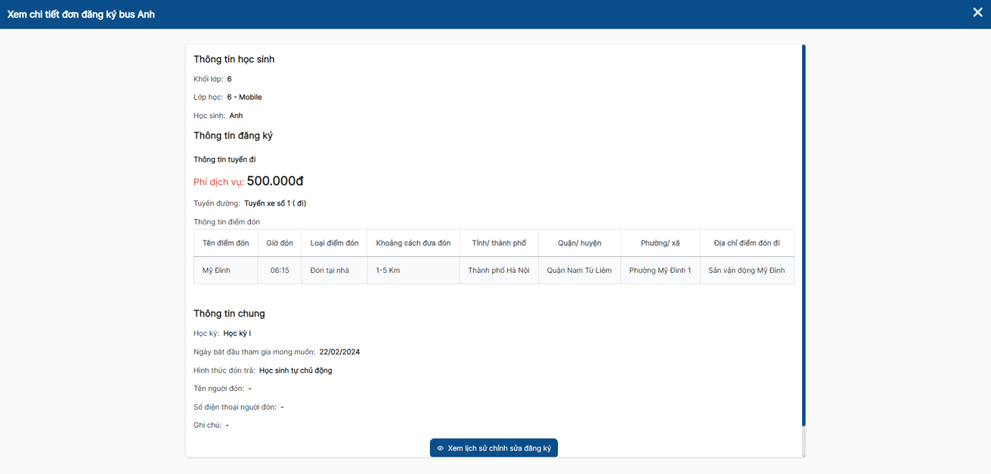The width and height of the screenshot is (991, 474).
Task: Select the 'Tỉnh/ thành phố' column header
Action: 499,243
